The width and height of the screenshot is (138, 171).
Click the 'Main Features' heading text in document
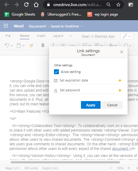pyautogui.click(x=29, y=111)
